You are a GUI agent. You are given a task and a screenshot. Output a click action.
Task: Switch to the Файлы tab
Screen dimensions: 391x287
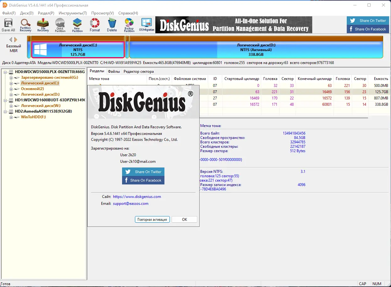click(x=114, y=71)
